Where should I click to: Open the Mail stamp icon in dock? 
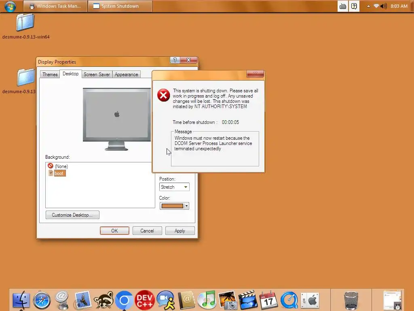tap(82, 300)
